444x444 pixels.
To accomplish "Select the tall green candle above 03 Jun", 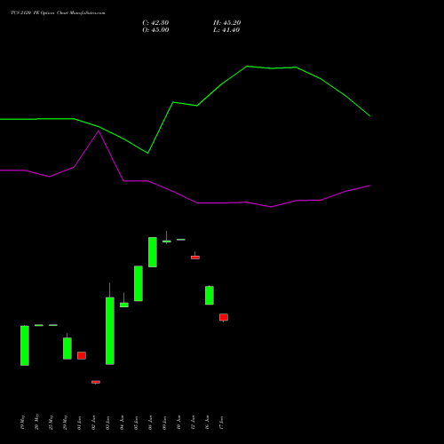I will pos(110,330).
